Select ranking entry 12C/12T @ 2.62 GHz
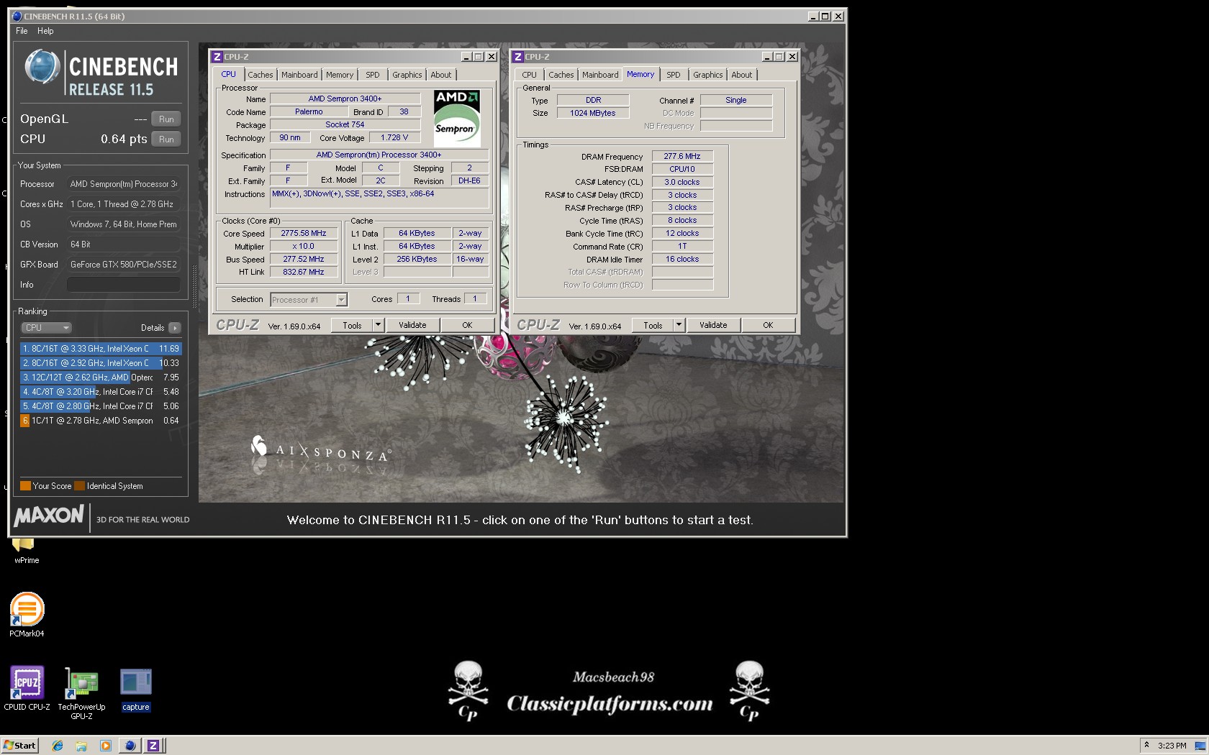Viewport: 1209px width, 755px height. coord(101,377)
